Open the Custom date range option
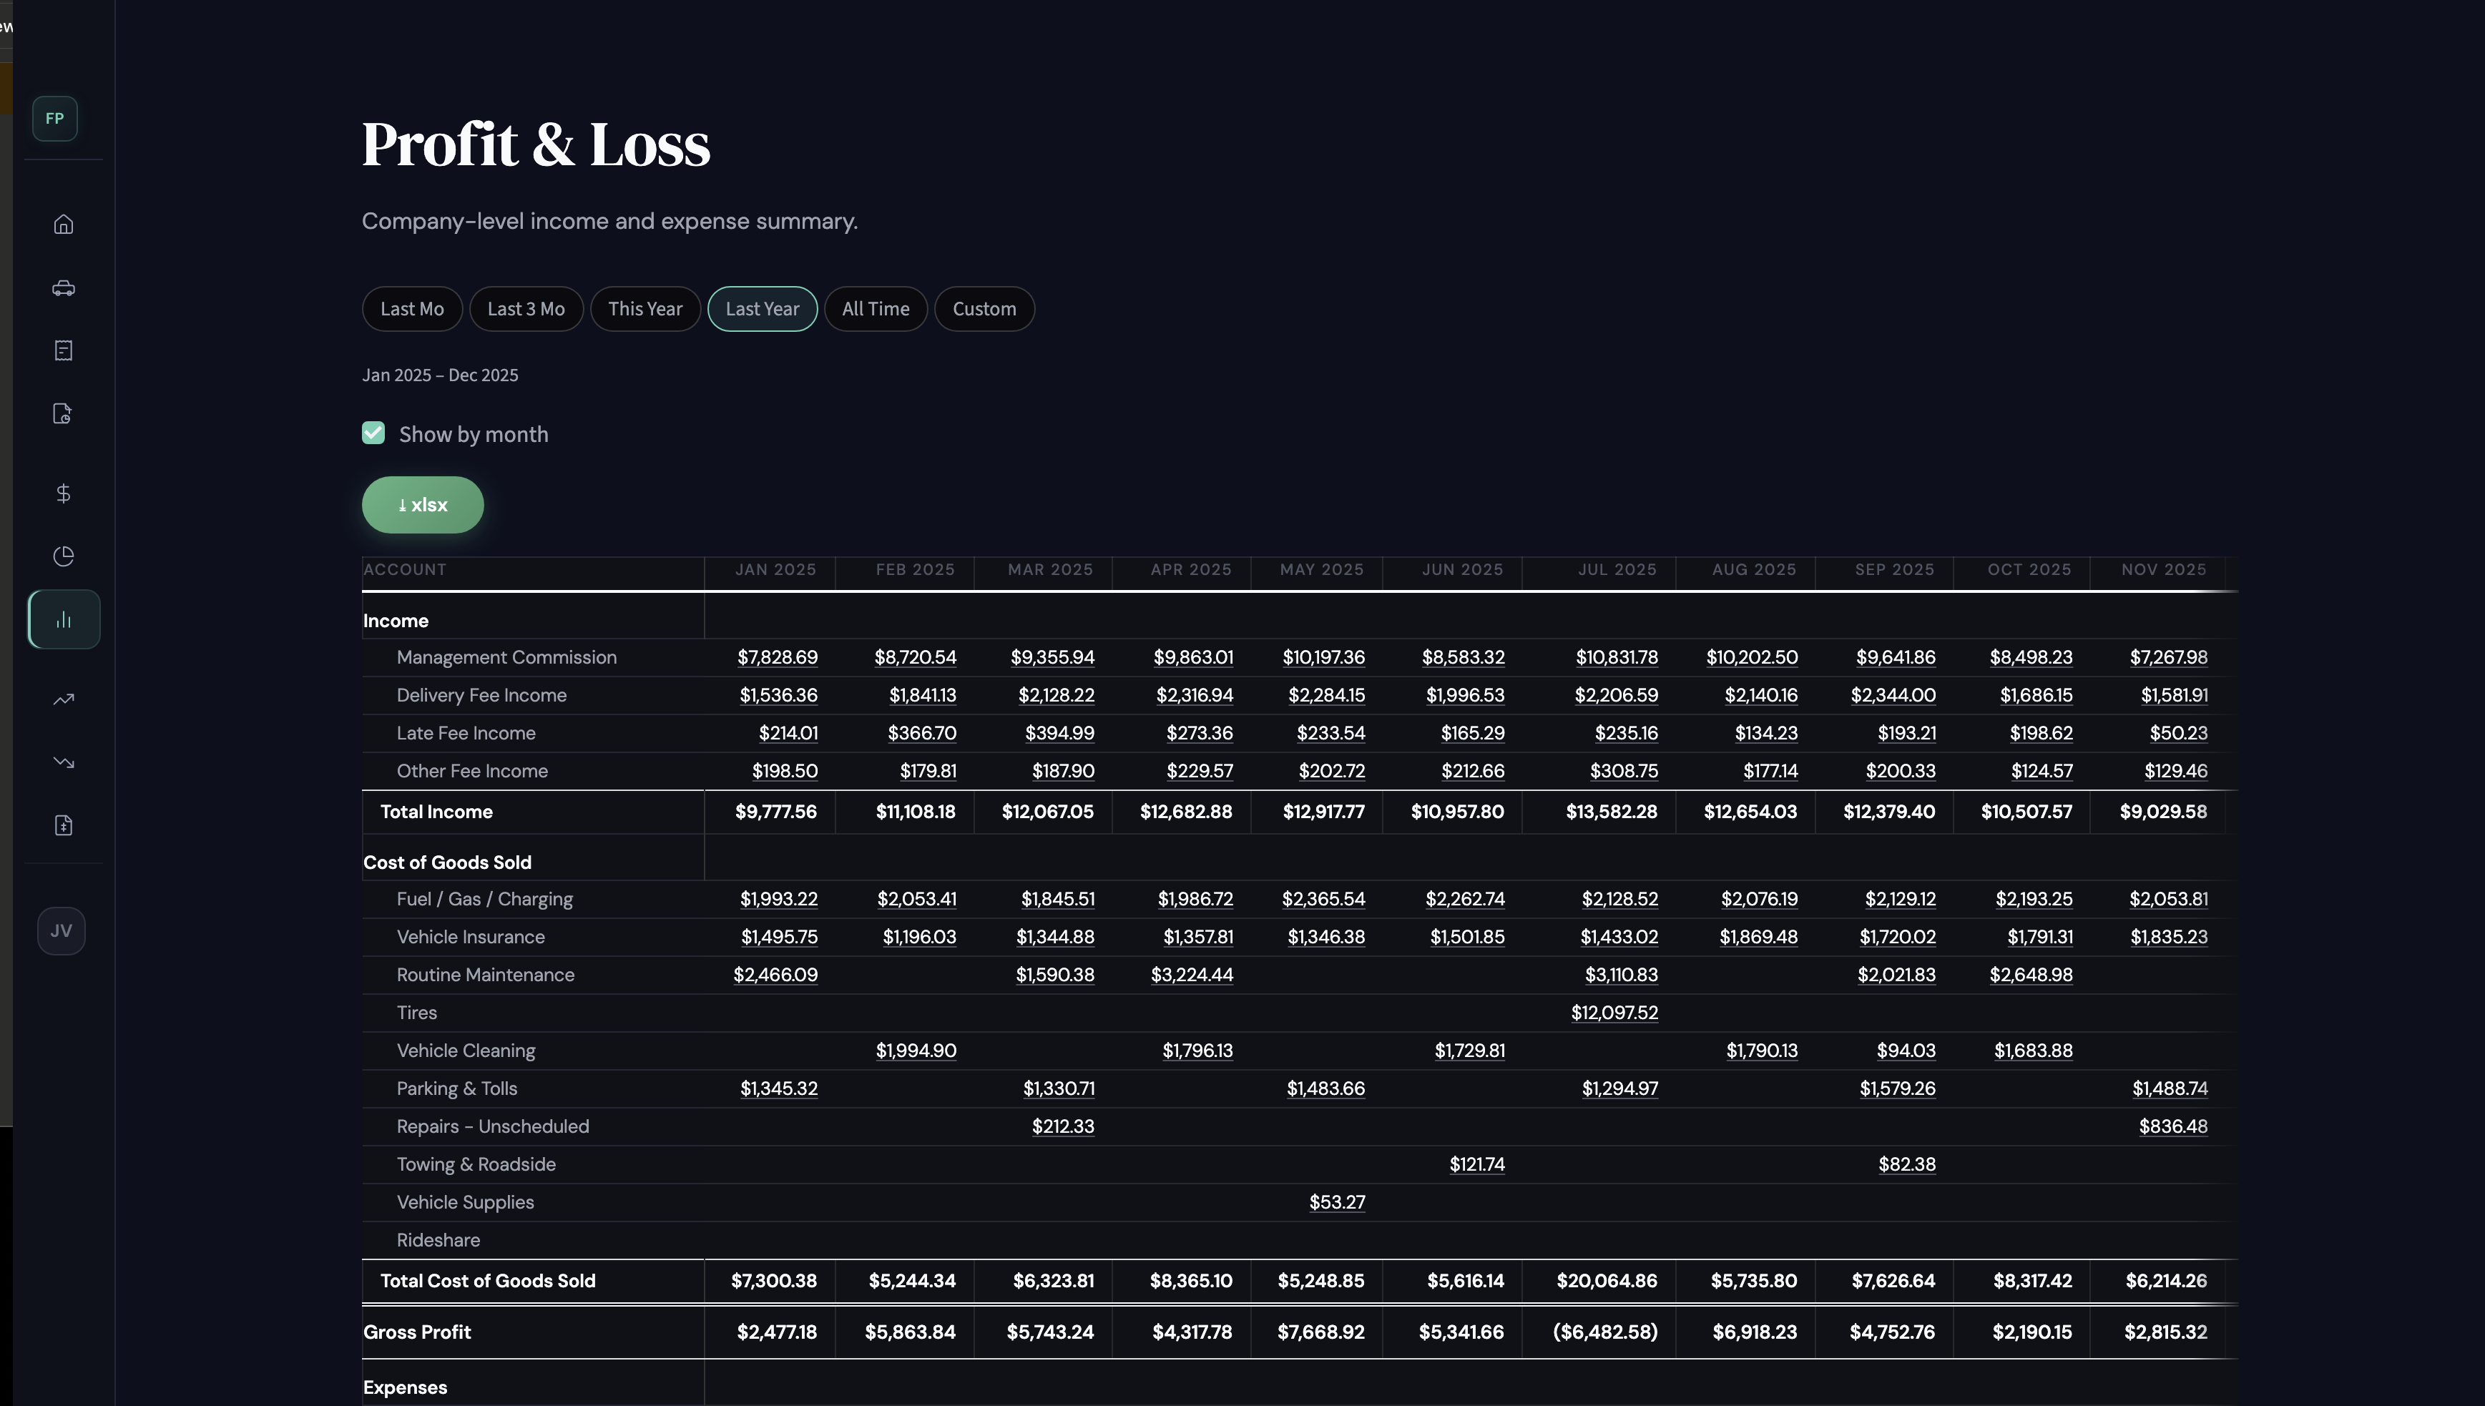 [983, 309]
